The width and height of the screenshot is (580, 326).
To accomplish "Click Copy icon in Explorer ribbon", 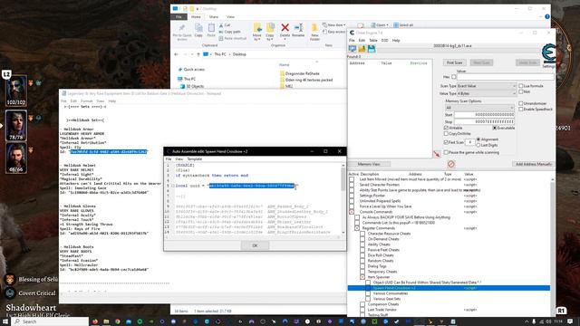I will 198,30.
